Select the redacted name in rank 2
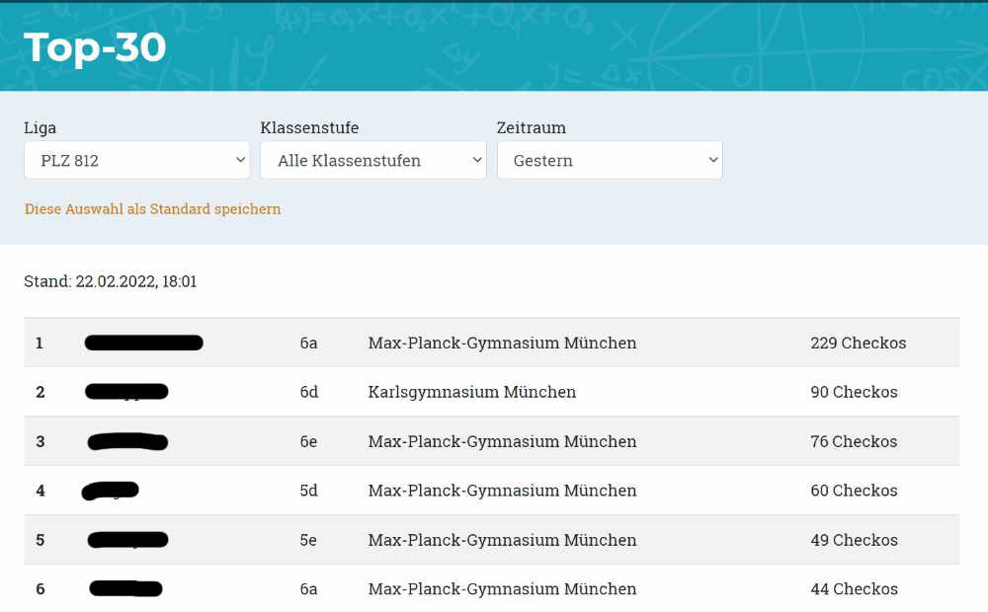Screen dimensions: 988x612 126,392
